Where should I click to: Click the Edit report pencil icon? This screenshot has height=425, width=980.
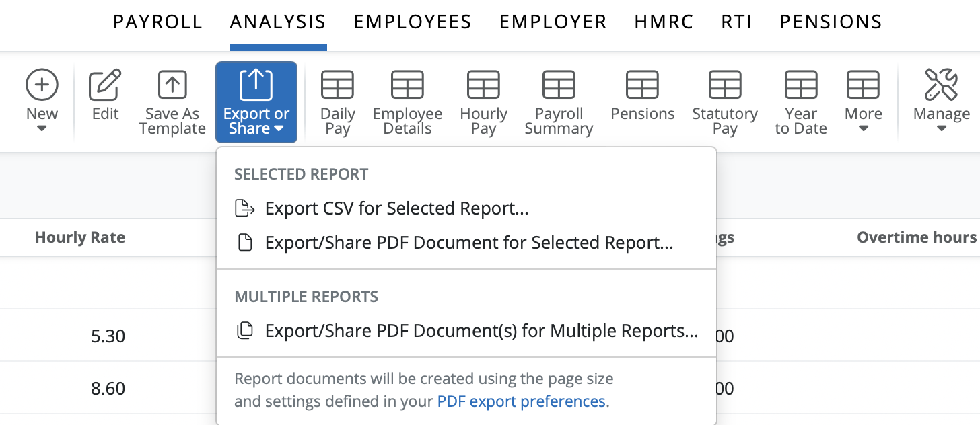(x=105, y=85)
